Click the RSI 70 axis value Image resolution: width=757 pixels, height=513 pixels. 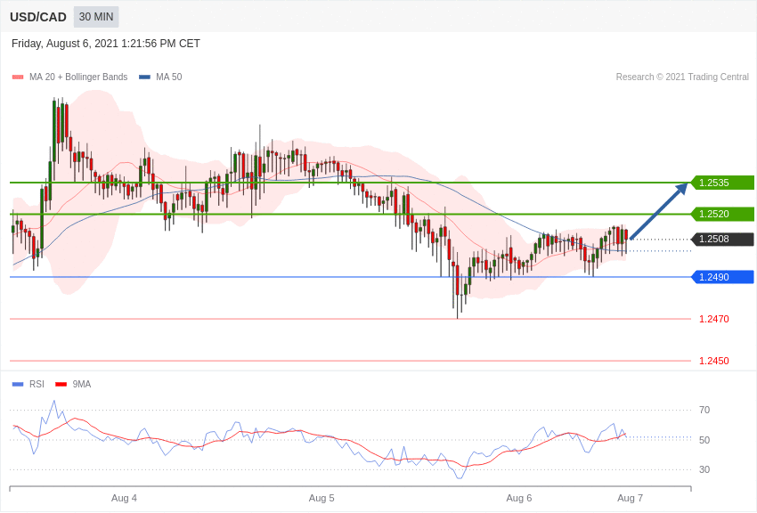(x=704, y=411)
